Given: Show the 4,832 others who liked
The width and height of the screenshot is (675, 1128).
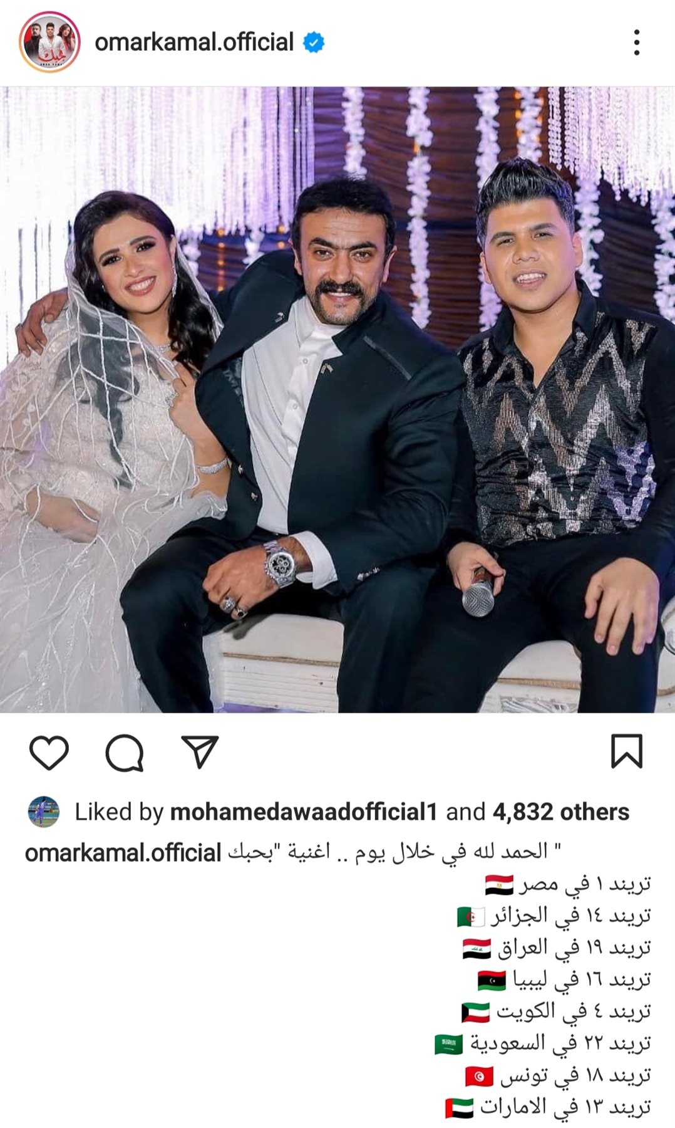Looking at the screenshot, I should 561,812.
